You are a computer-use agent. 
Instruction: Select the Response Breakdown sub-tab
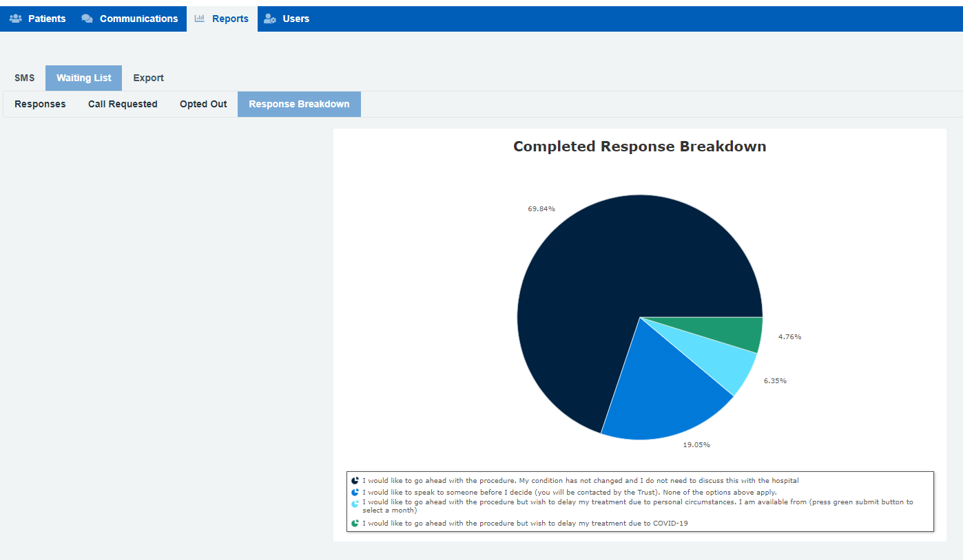tap(299, 104)
